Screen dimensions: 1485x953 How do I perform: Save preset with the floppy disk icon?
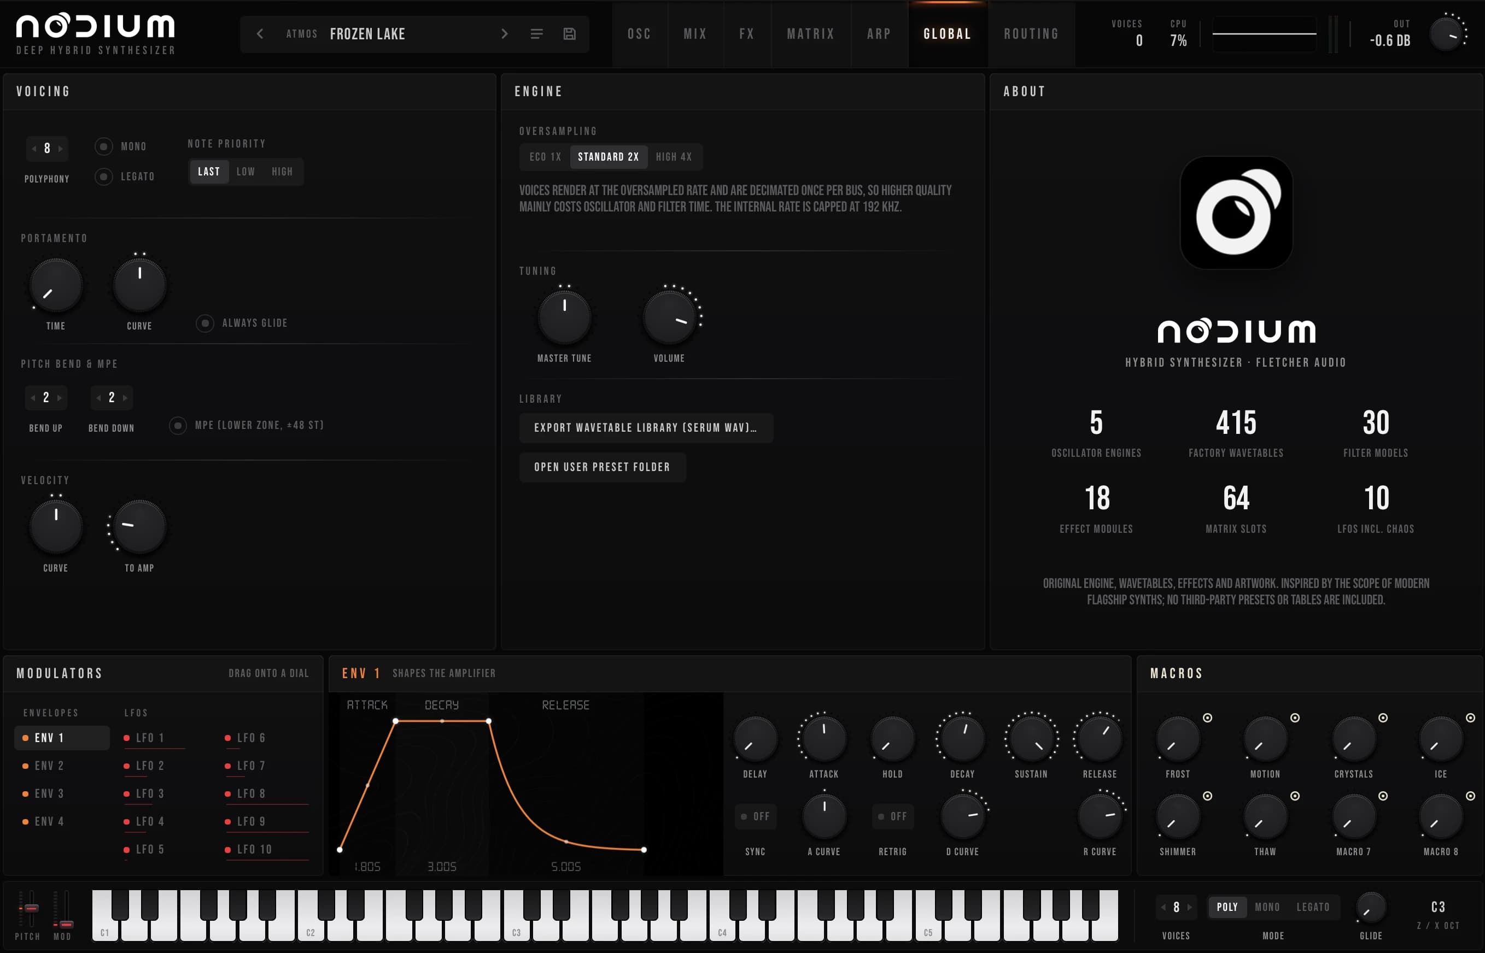570,34
